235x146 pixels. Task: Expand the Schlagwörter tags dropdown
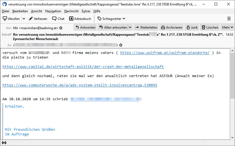[x=112, y=19]
